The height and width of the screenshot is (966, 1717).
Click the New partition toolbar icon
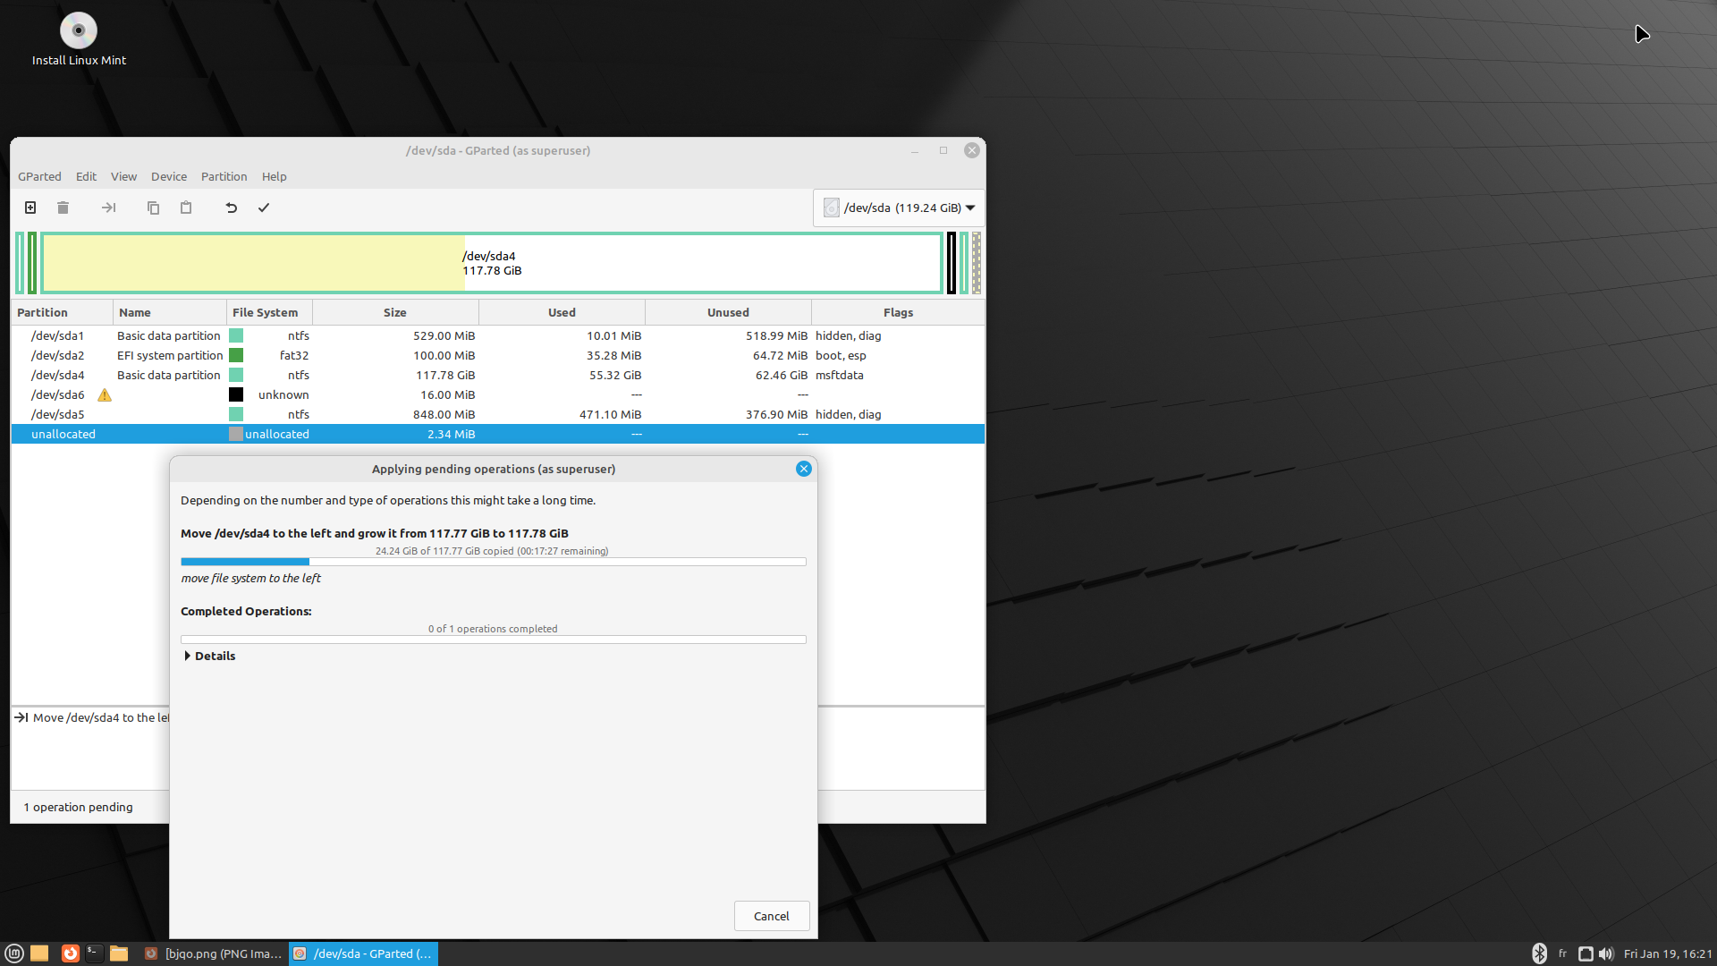click(x=30, y=208)
